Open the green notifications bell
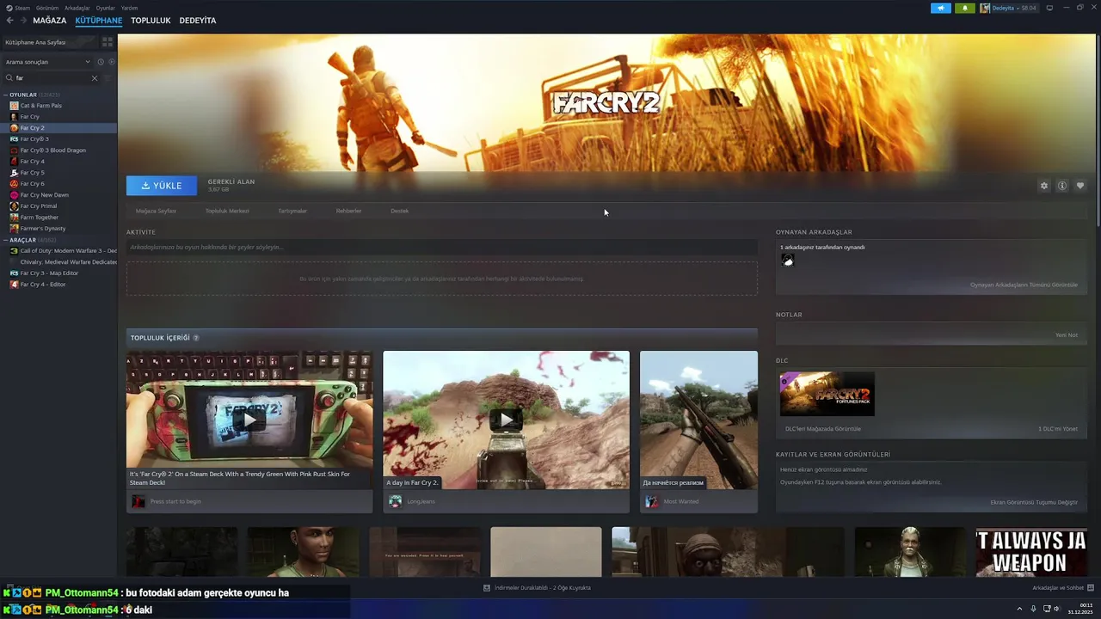Image resolution: width=1101 pixels, height=619 pixels. pyautogui.click(x=964, y=8)
